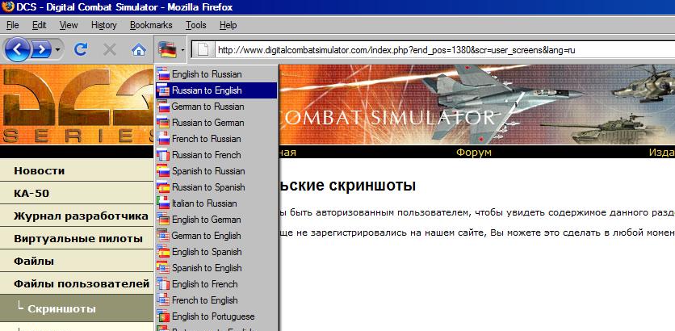Image resolution: width=675 pixels, height=331 pixels.
Task: Click the Форум link in the navigation bar
Action: click(x=473, y=153)
